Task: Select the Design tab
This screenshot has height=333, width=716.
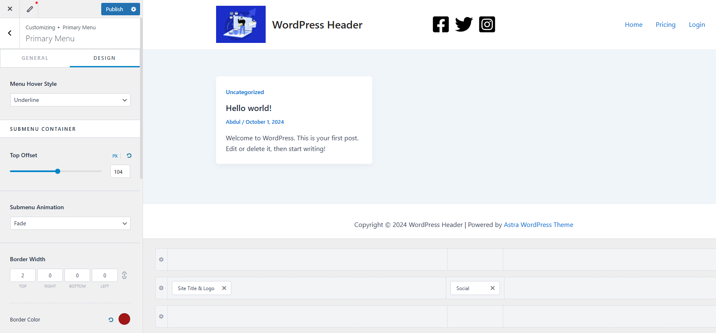Action: tap(105, 58)
